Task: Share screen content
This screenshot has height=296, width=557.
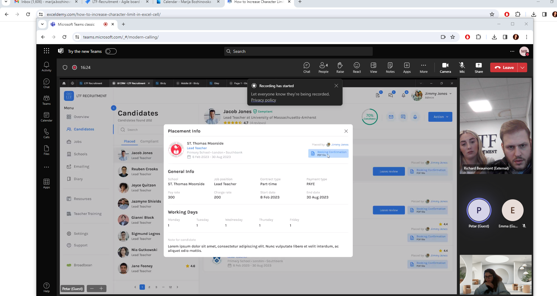Action: tap(479, 68)
